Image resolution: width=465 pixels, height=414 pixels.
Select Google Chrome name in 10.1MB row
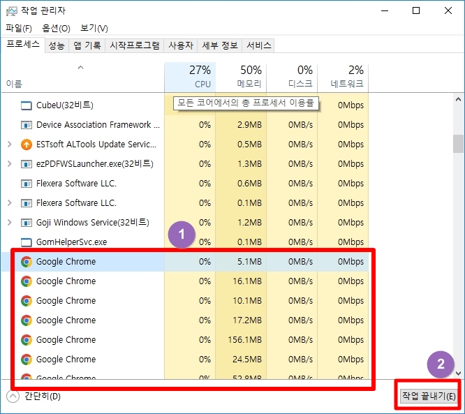click(x=66, y=301)
